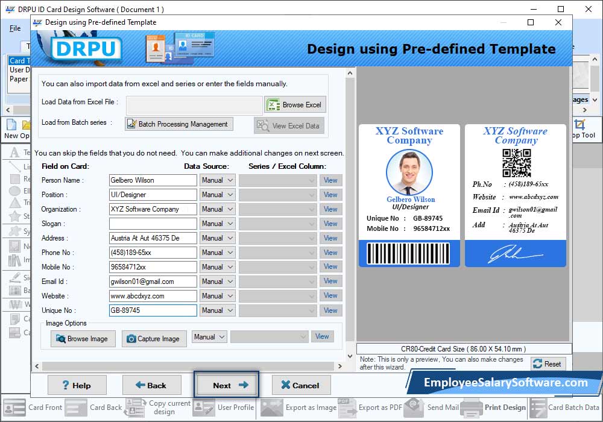
Task: Click the Browse Excel button
Action: [295, 104]
